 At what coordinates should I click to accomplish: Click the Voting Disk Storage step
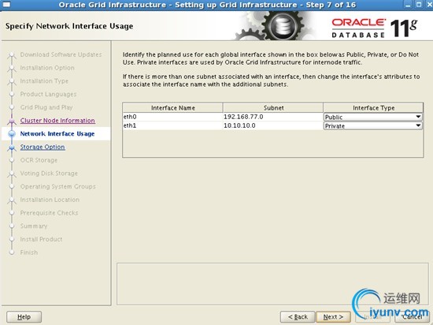pos(49,174)
